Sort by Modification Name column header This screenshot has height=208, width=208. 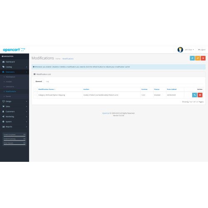pyautogui.click(x=47, y=89)
